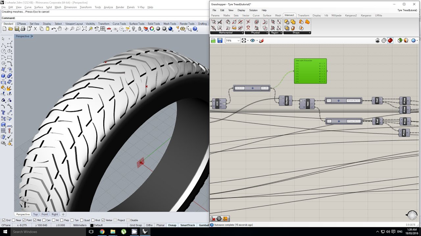This screenshot has width=421, height=236.
Task: Toggle the Point osnap checkbox
Action: click(24, 220)
